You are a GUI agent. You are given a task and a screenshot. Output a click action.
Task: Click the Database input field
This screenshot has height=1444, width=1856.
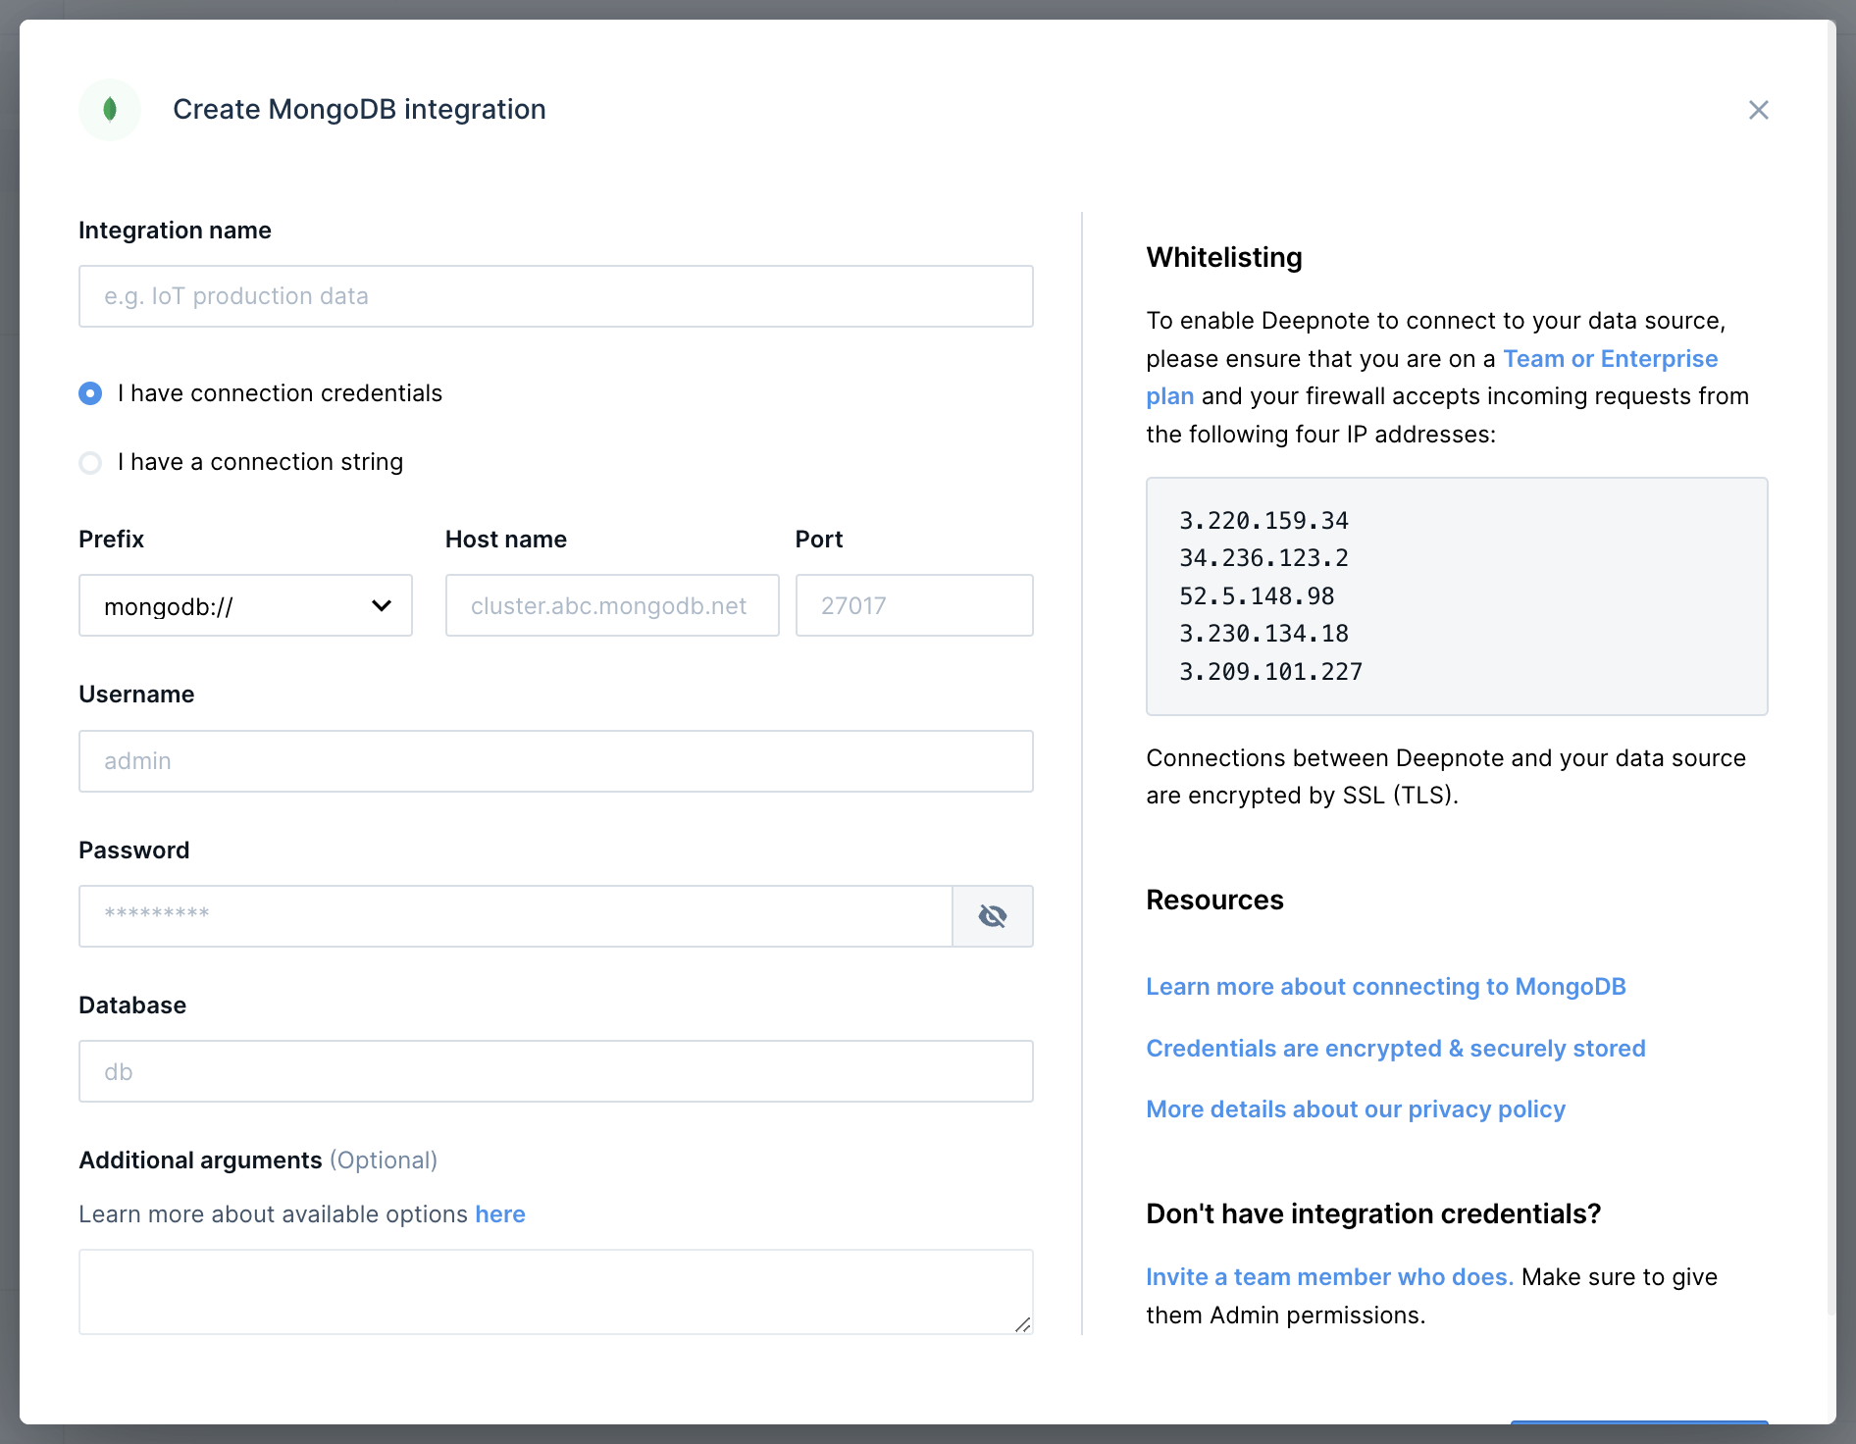coord(555,1071)
